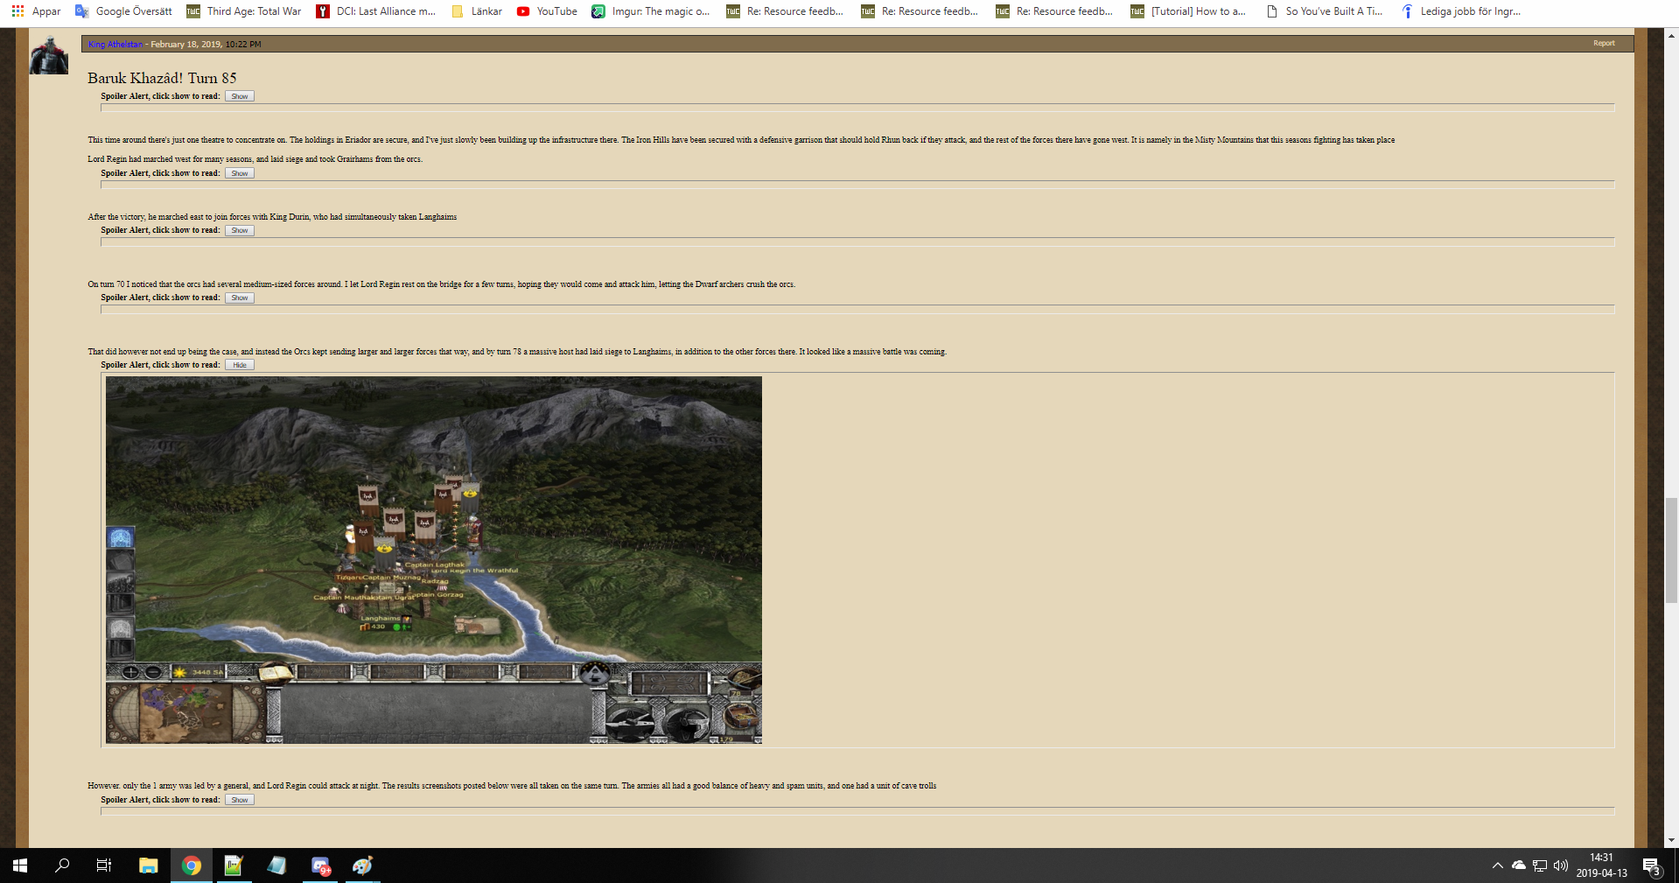Open the Länkar bookmarks folder
Screen dimensions: 1679x883
(x=477, y=11)
